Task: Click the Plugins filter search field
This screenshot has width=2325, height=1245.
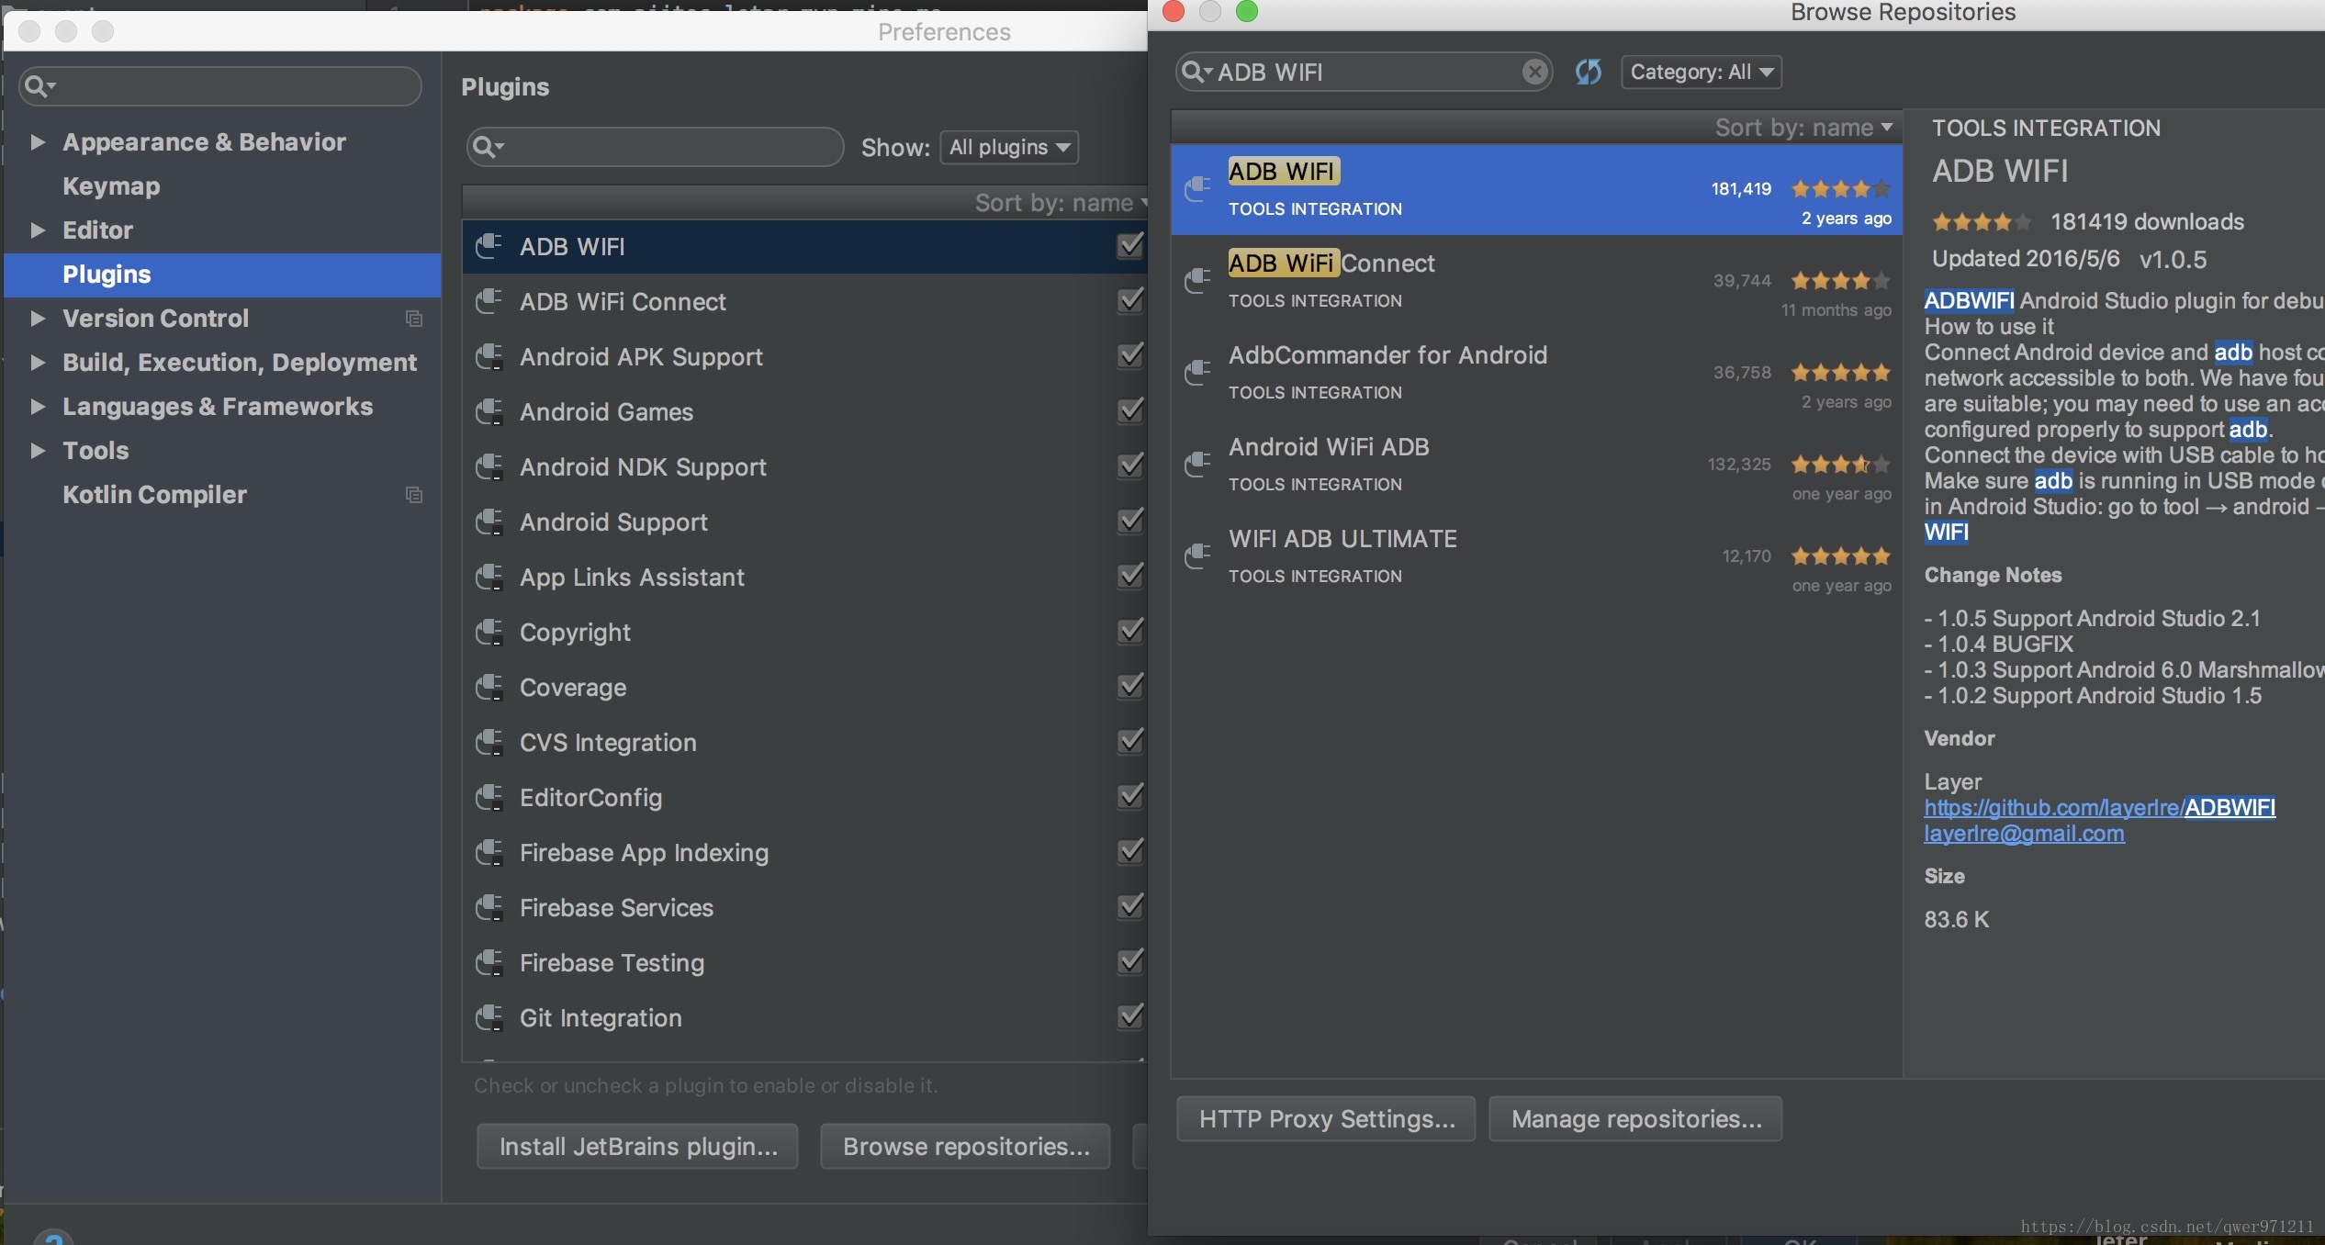Action: (656, 147)
